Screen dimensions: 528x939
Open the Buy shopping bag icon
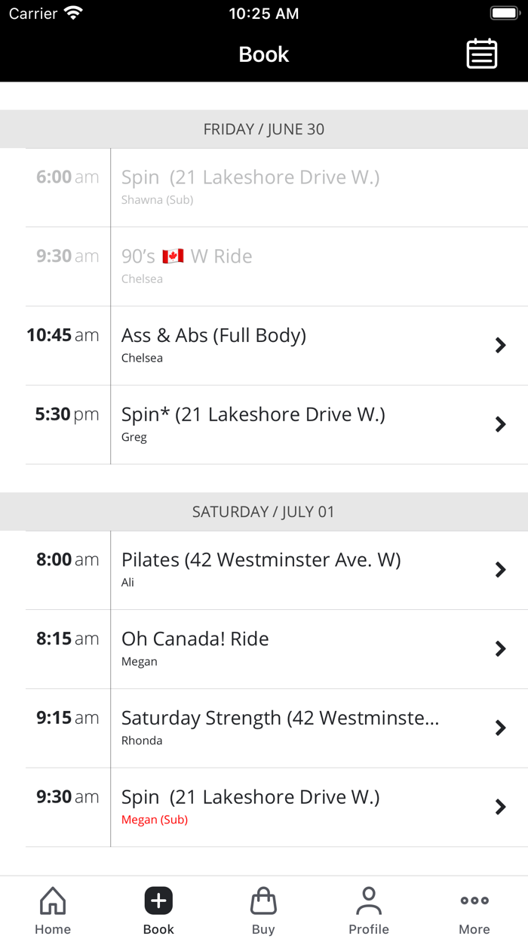[x=263, y=901]
